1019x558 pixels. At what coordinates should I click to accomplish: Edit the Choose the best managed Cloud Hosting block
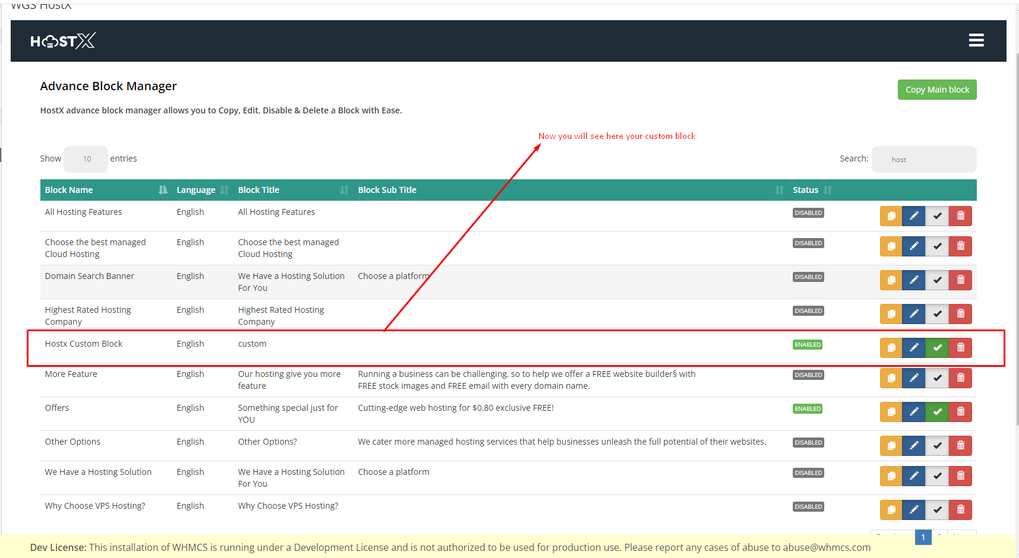914,246
